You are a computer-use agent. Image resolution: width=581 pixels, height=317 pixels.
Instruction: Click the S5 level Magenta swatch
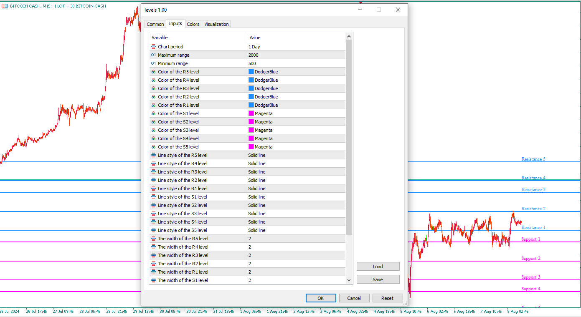[251, 147]
